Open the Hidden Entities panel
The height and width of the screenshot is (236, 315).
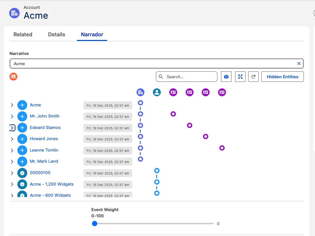coord(283,77)
